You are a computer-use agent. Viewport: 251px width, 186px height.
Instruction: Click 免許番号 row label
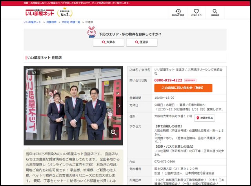click(x=135, y=169)
